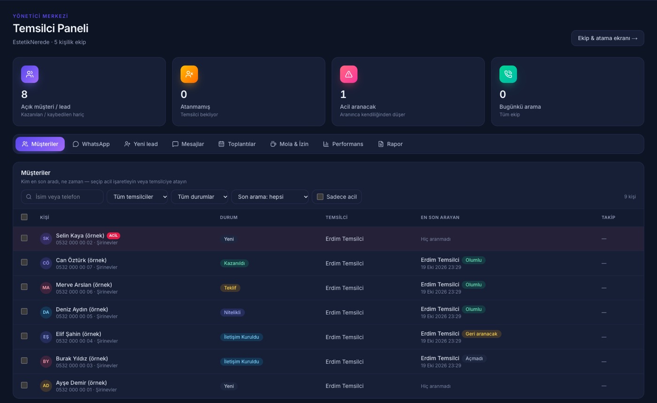The image size is (657, 403).
Task: Click the magnifier icon in the search box
Action: pyautogui.click(x=29, y=197)
